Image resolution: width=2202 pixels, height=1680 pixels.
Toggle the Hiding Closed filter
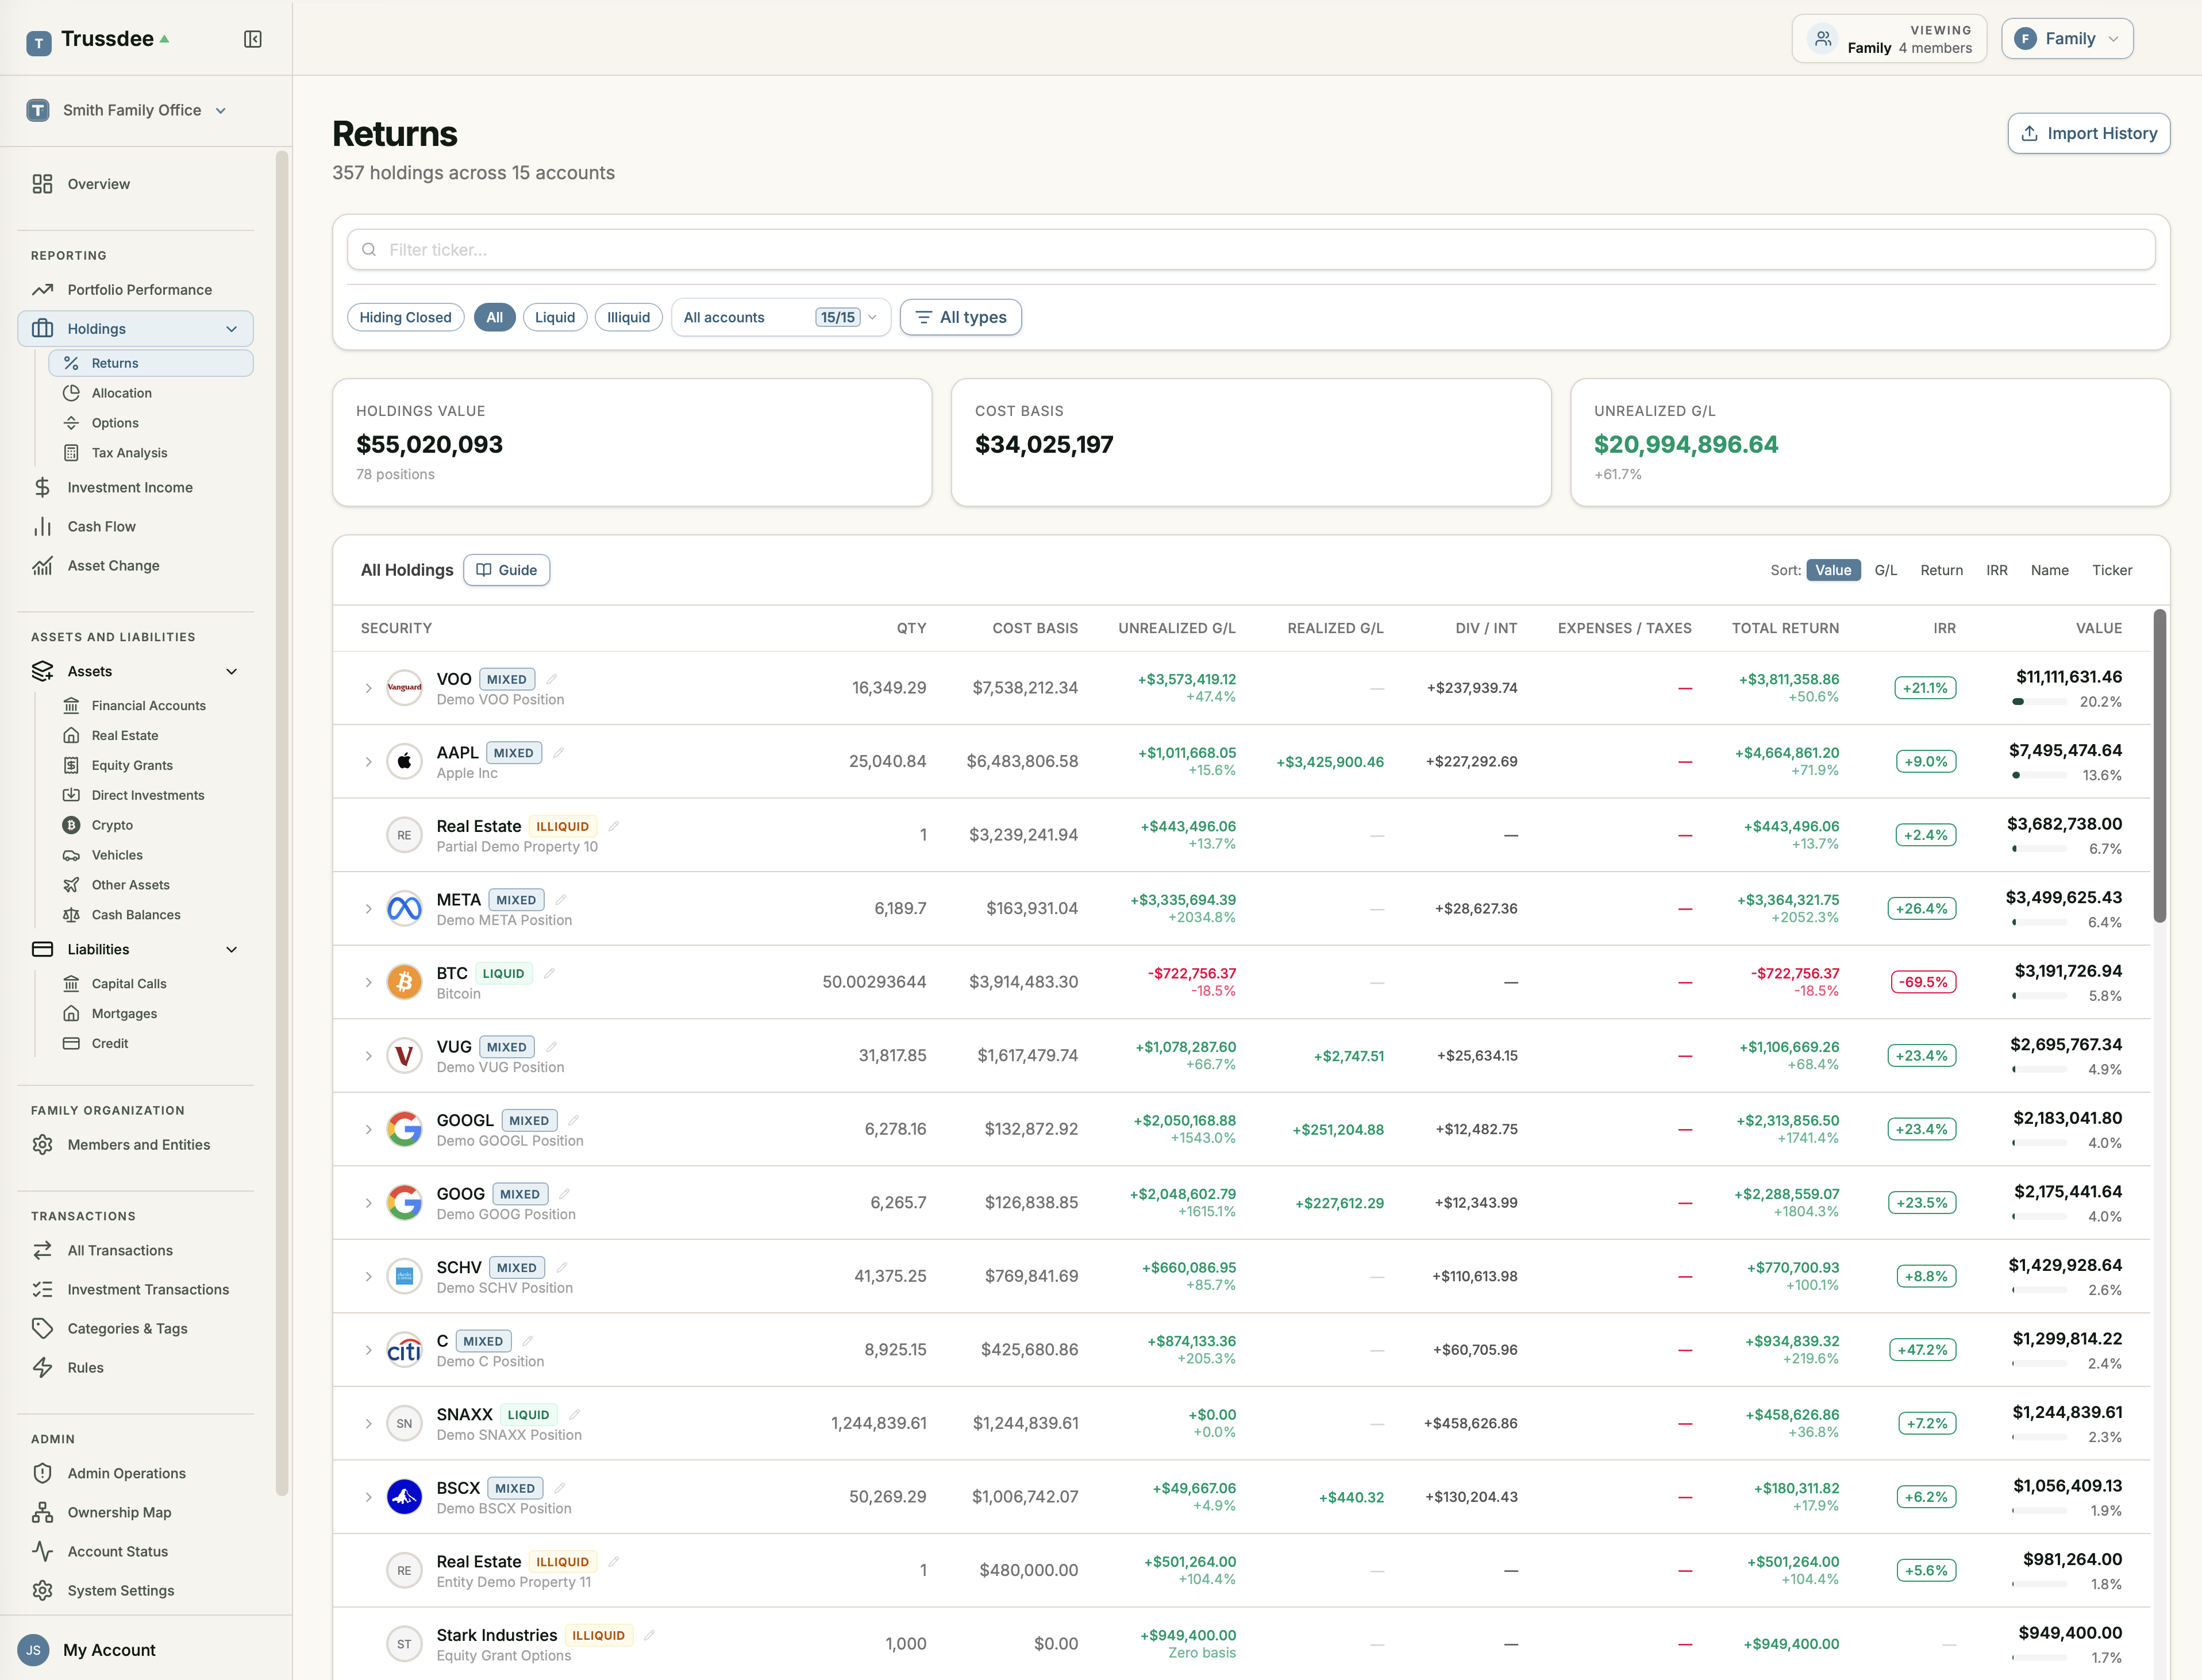click(405, 317)
